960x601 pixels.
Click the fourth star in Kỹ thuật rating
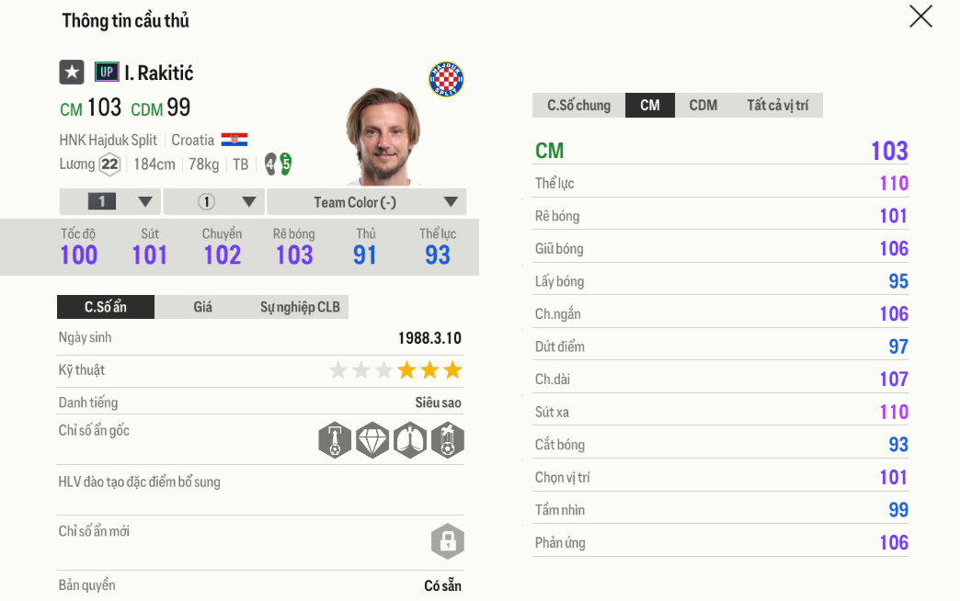pos(406,370)
